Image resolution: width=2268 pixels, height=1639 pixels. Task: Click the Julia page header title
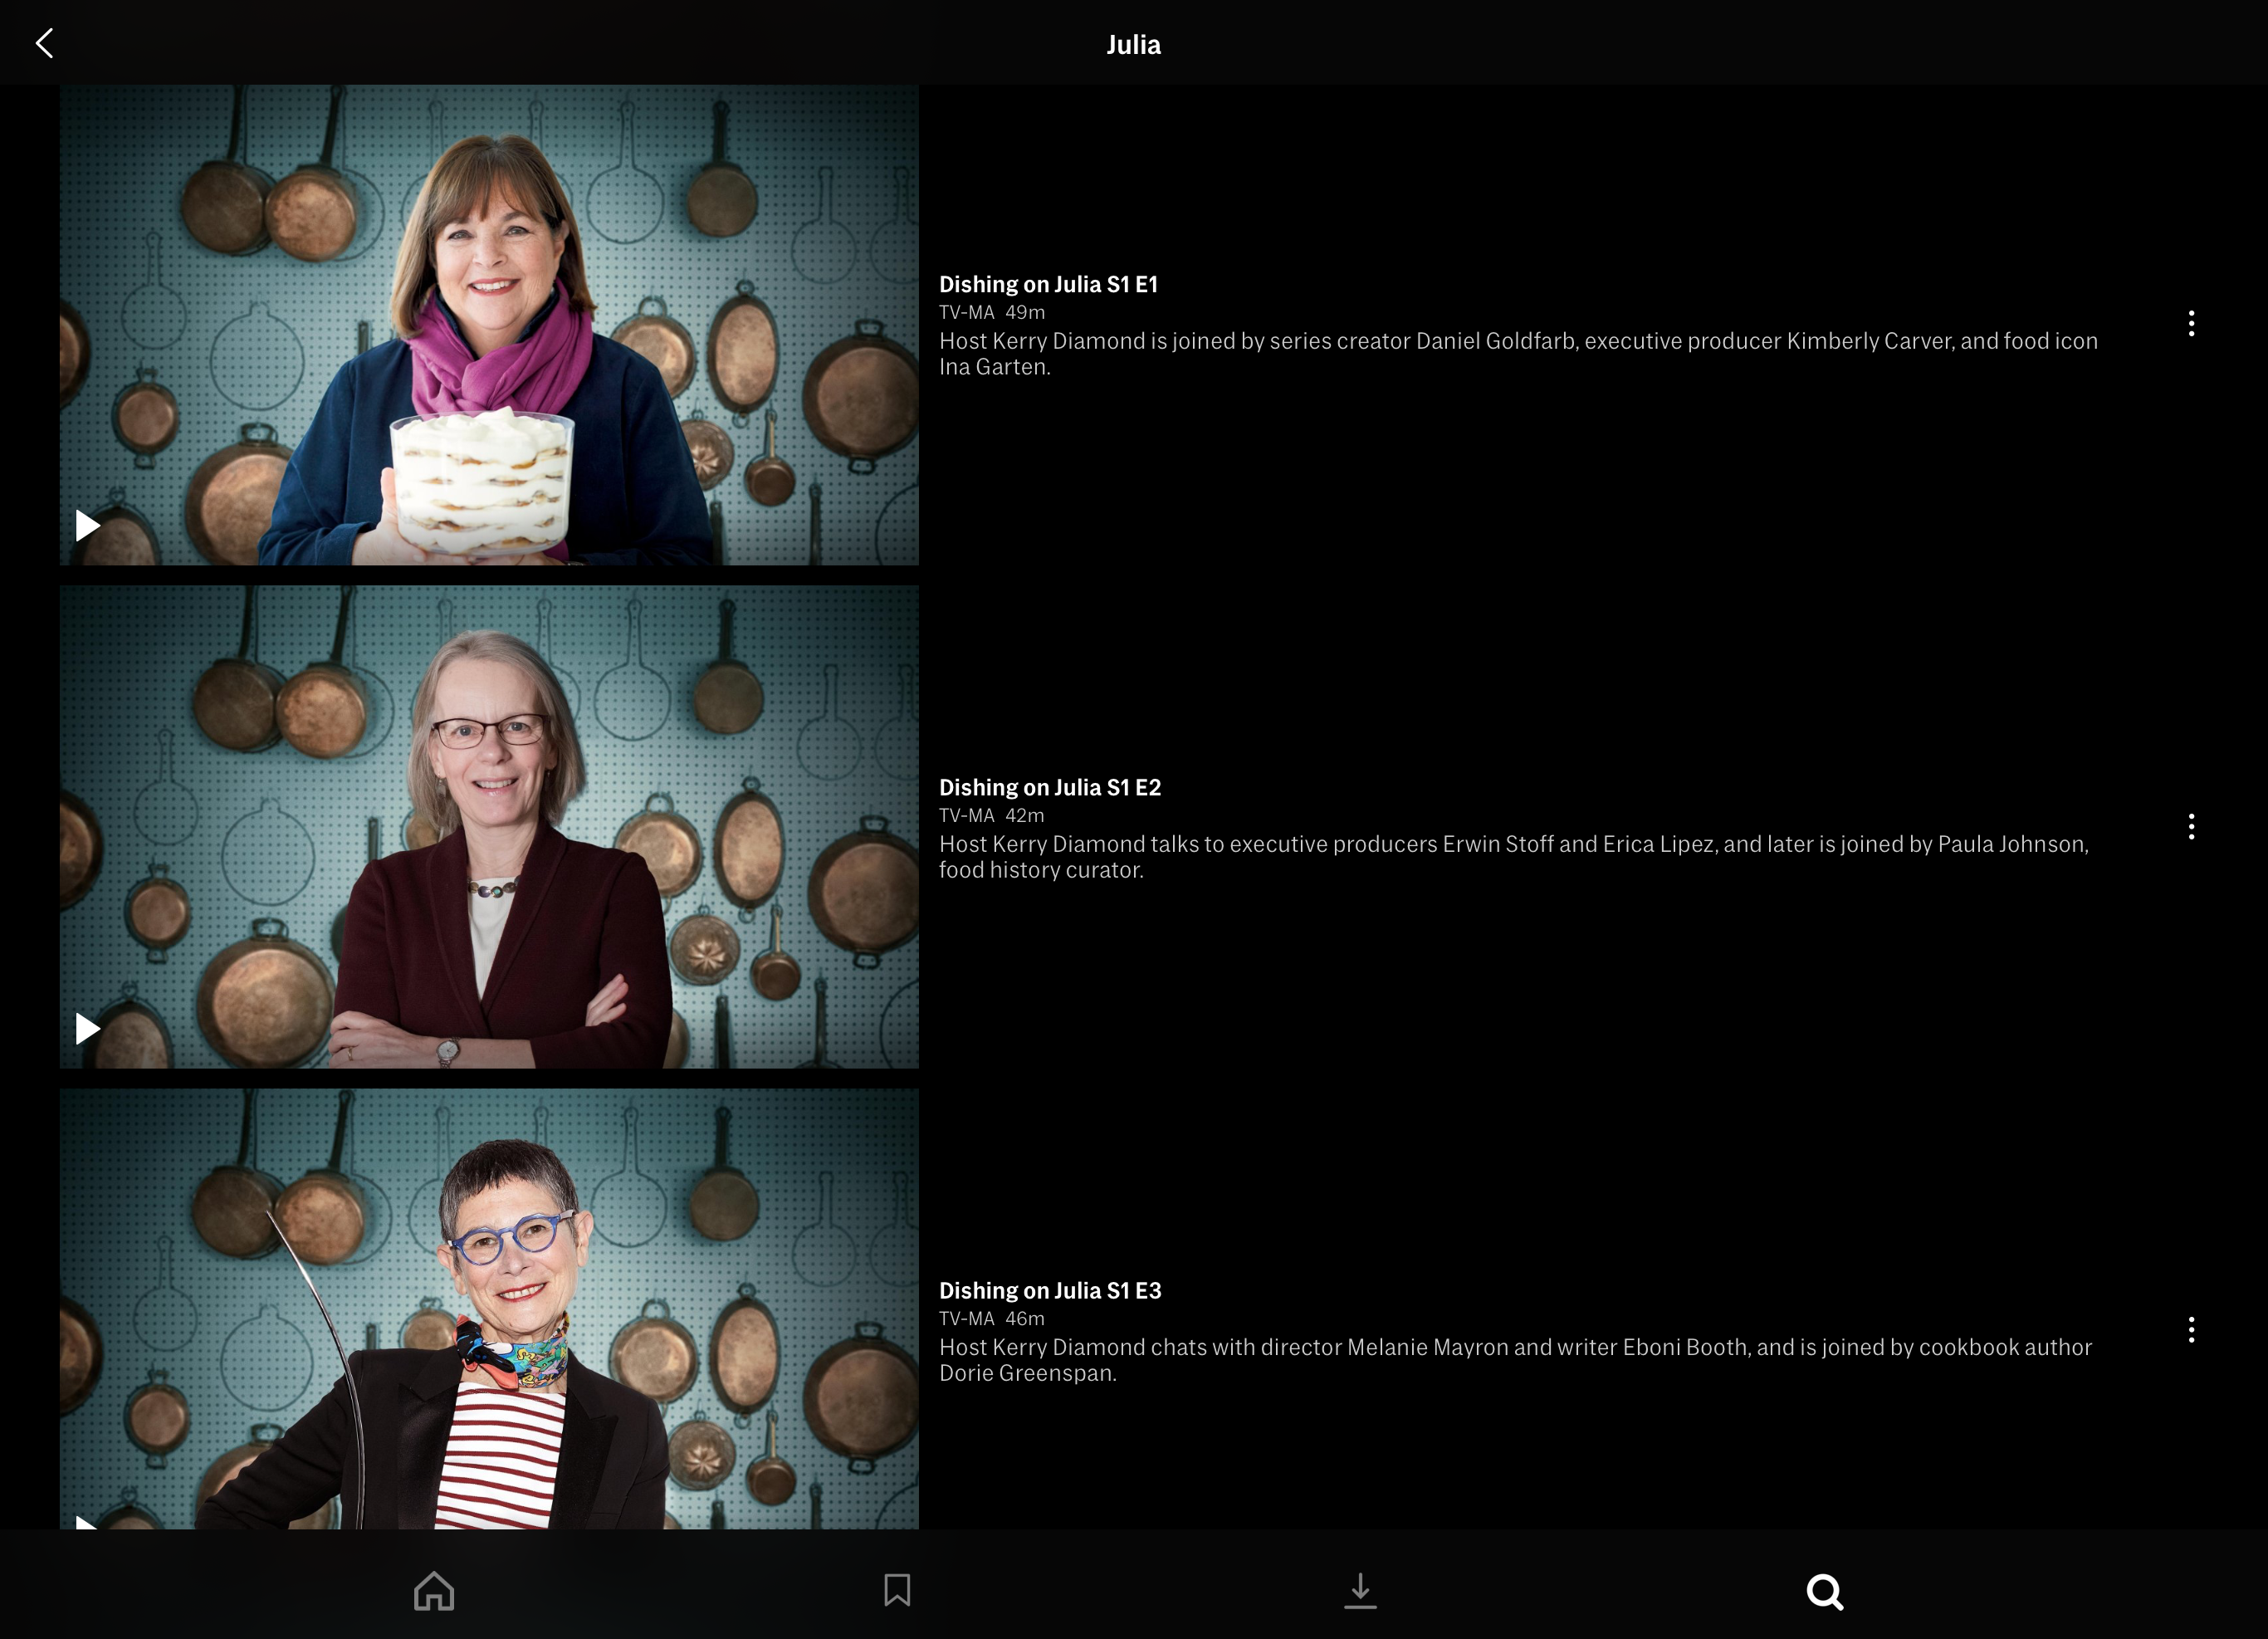coord(1133,45)
